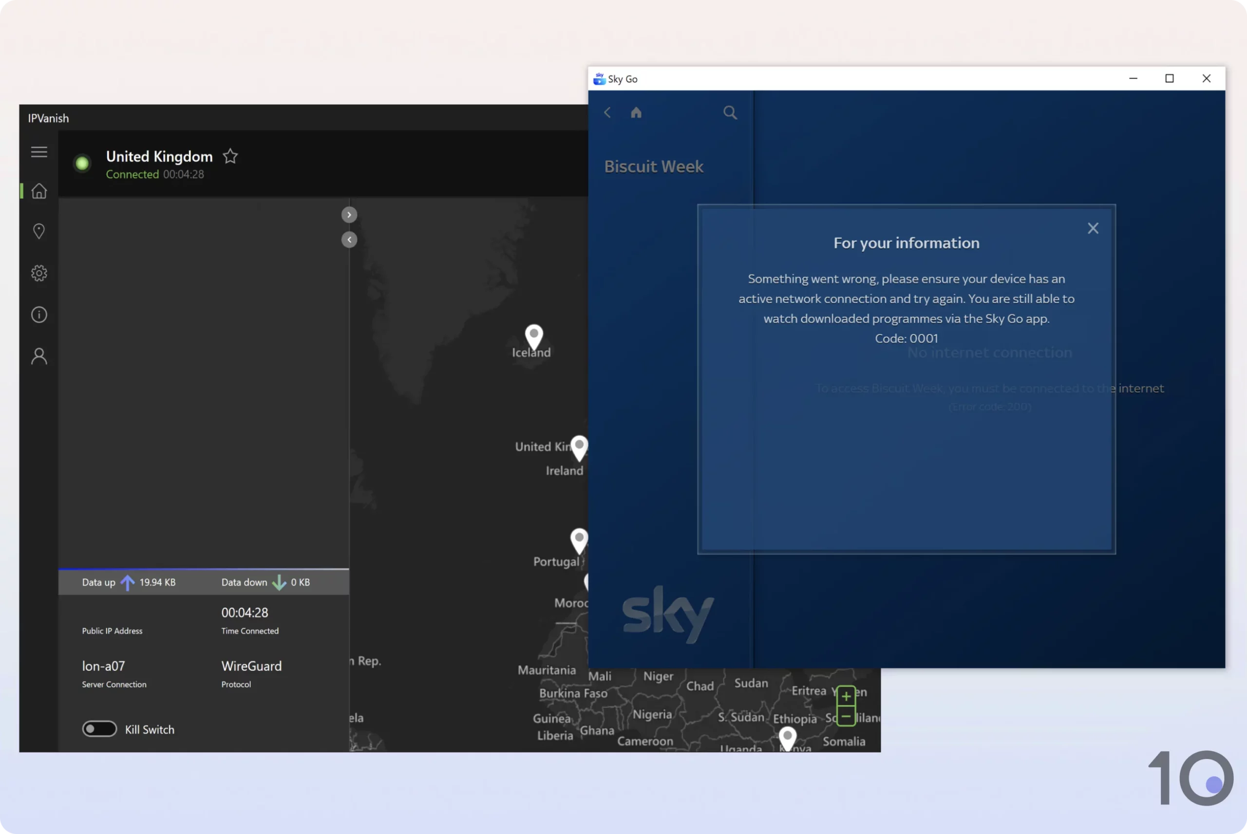Navigate back using Sky Go back arrow
The height and width of the screenshot is (834, 1247).
(x=607, y=113)
